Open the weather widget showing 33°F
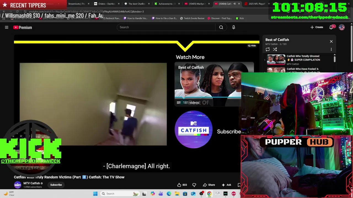The width and height of the screenshot is (353, 198). pos(9,194)
